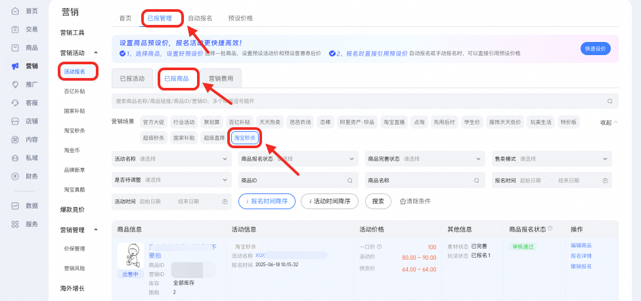Open the 已报商品 sub-tab
The height and width of the screenshot is (301, 641).
point(177,79)
